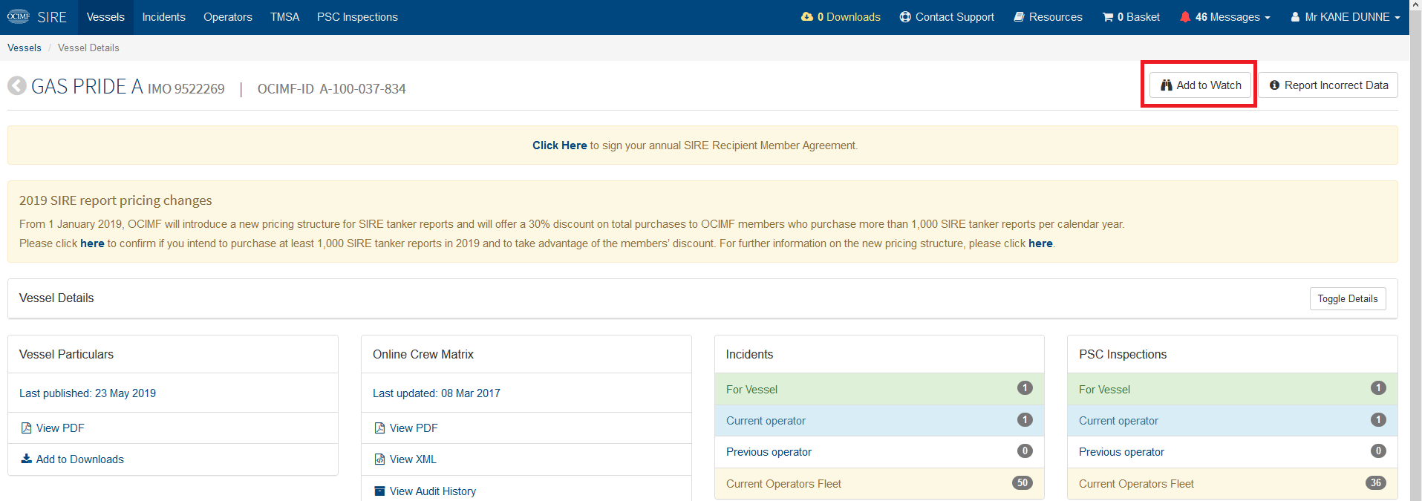The width and height of the screenshot is (1422, 501).
Task: Click the OCIMF-ID A-100-037-834 text
Action: point(332,89)
